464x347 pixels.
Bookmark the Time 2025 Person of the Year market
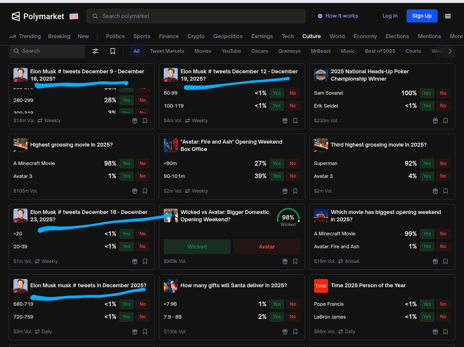pyautogui.click(x=445, y=332)
